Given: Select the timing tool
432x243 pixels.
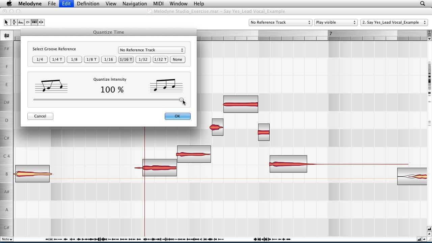Looking at the screenshot, I should pyautogui.click(x=34, y=22).
